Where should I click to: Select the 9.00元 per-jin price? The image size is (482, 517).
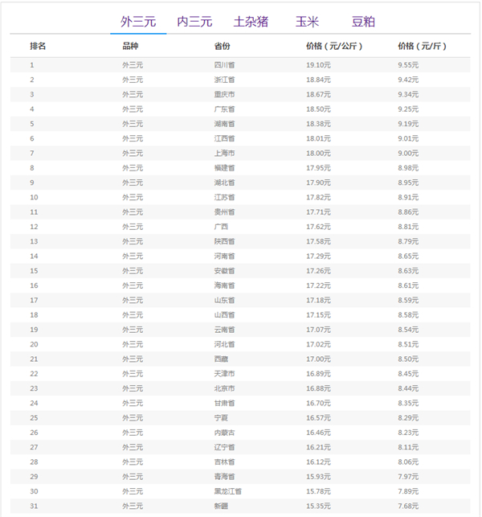tap(408, 154)
